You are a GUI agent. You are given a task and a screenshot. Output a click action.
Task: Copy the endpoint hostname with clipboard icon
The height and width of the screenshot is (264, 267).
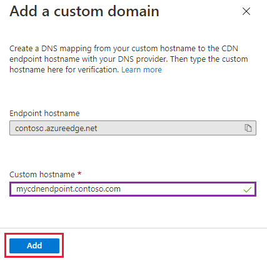click(248, 128)
